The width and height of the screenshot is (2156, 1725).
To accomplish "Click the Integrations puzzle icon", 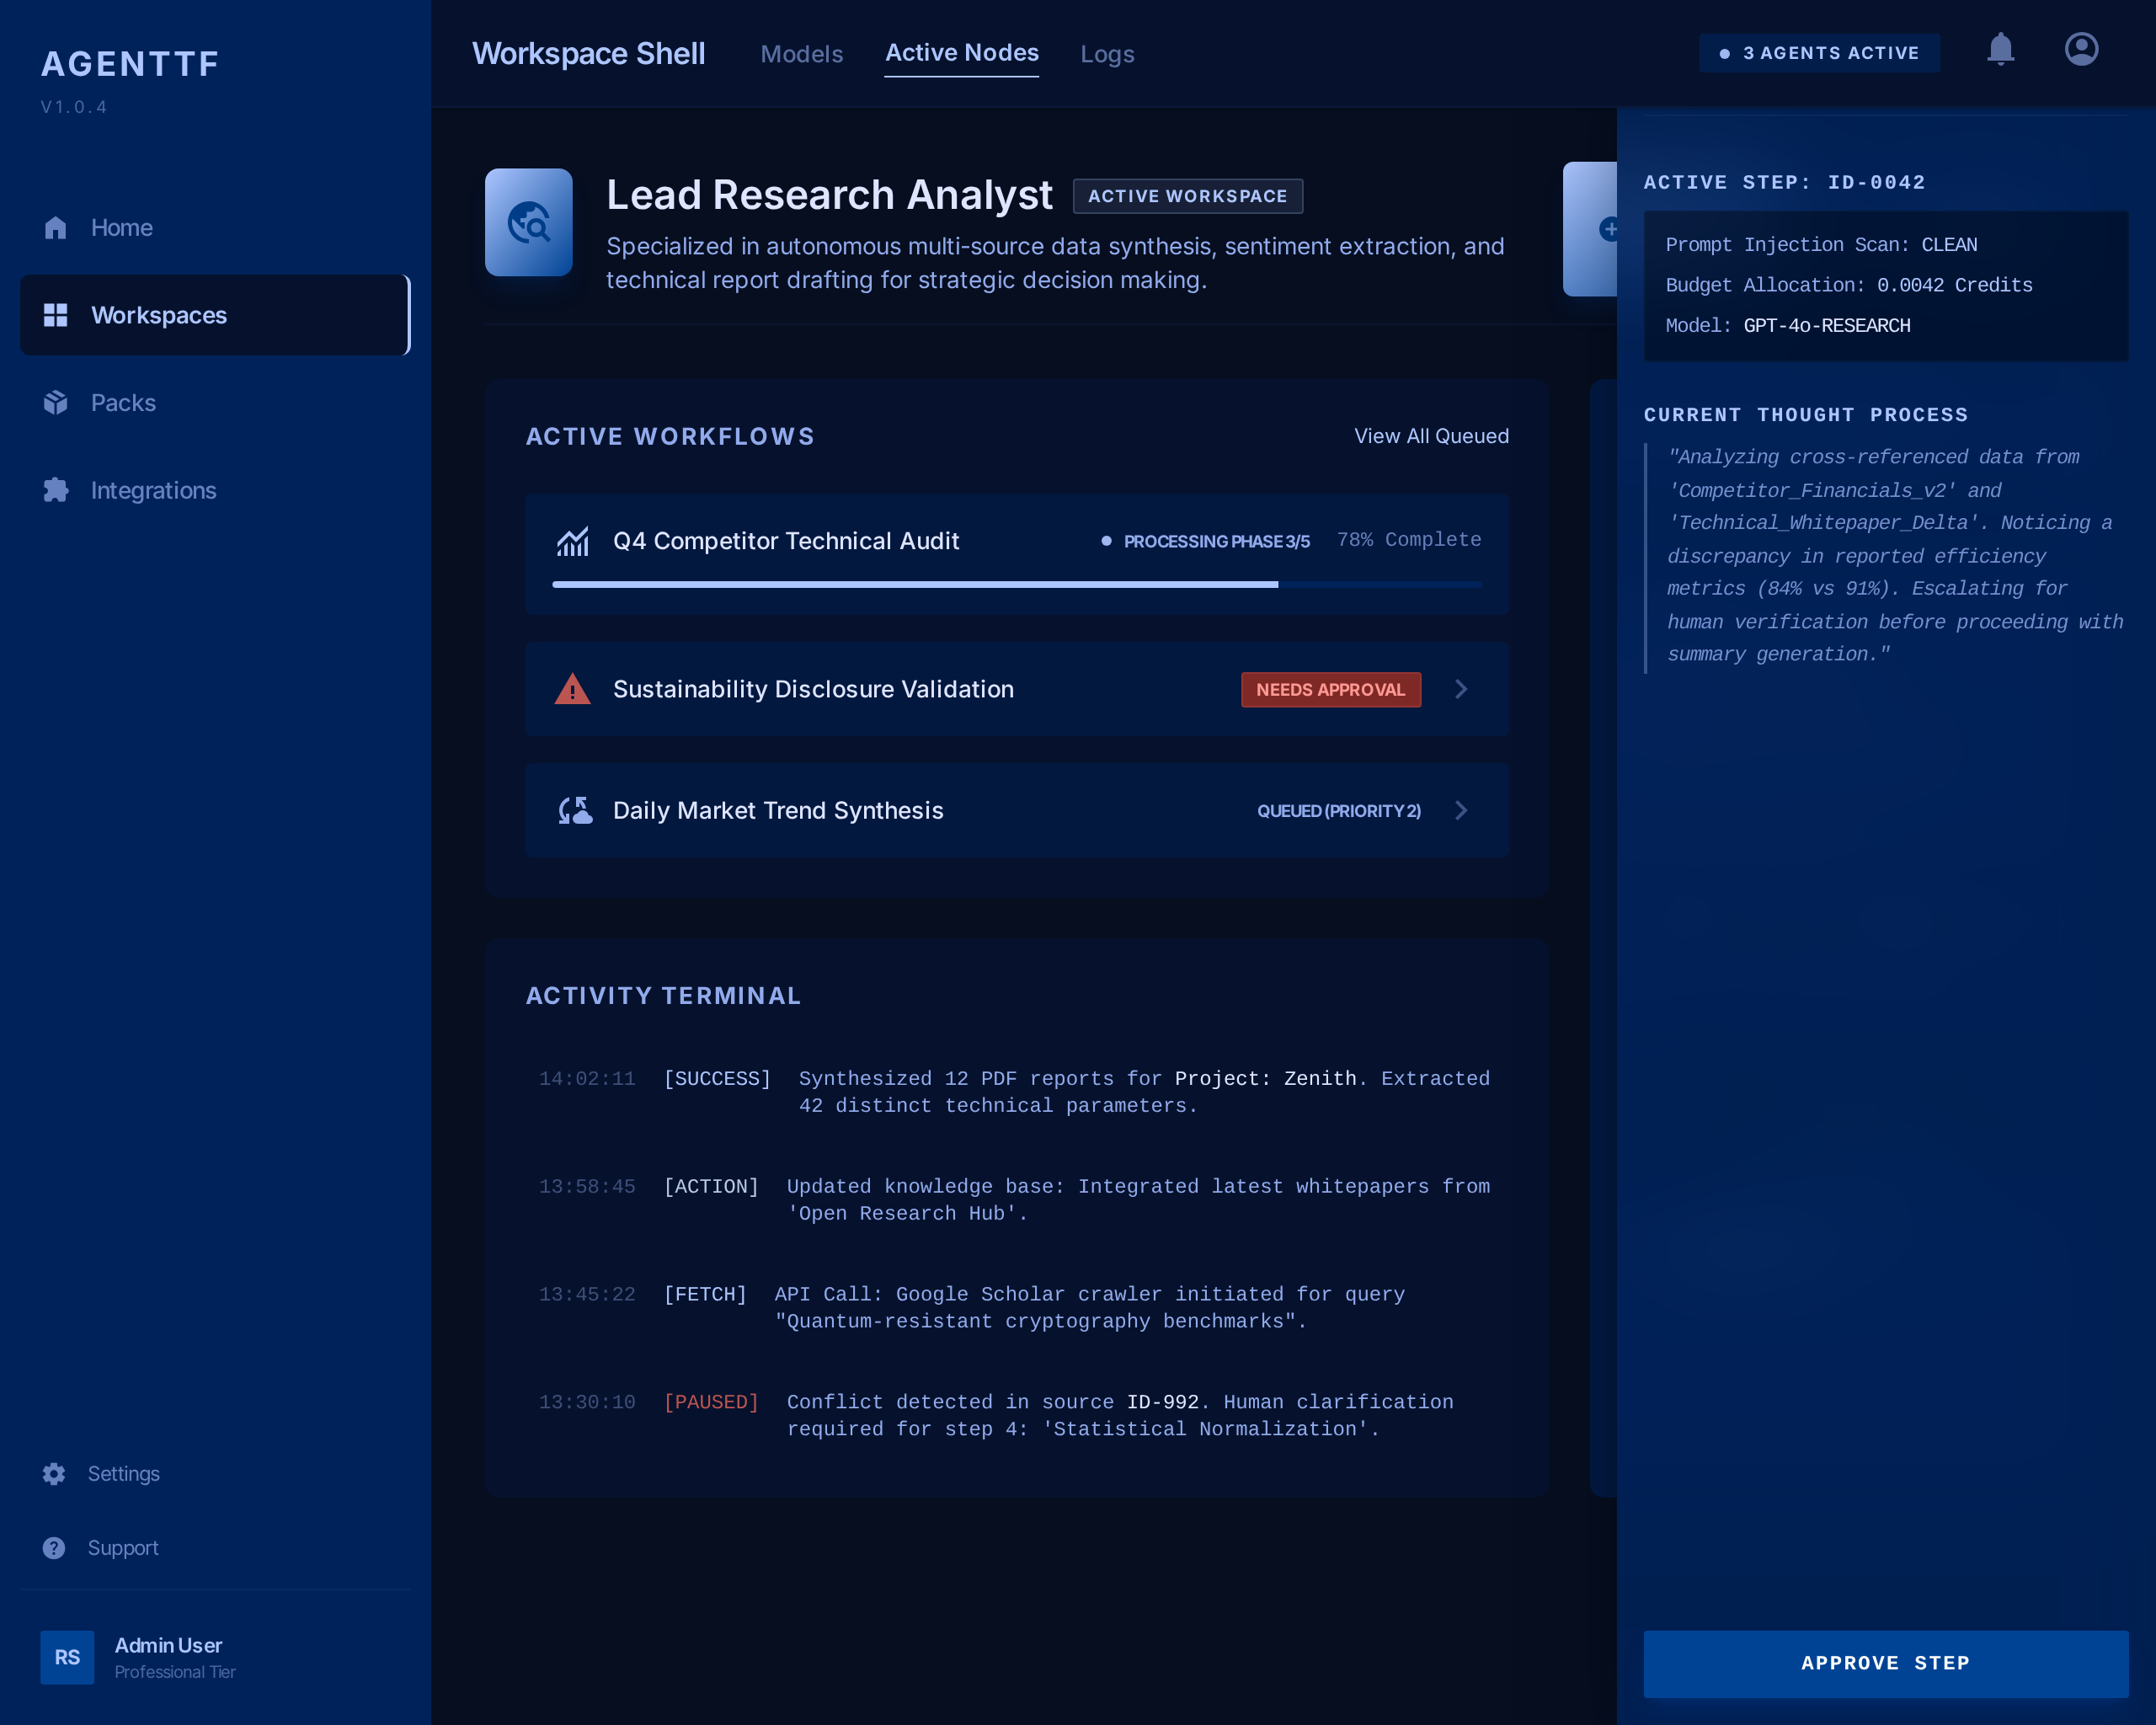I will pyautogui.click(x=56, y=490).
